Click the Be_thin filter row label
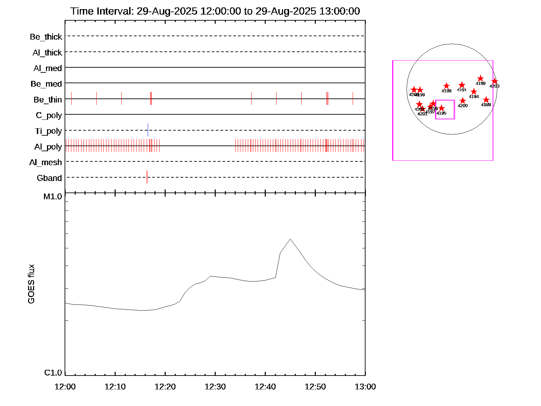Viewport: 541px width, 406px height. (x=48, y=99)
